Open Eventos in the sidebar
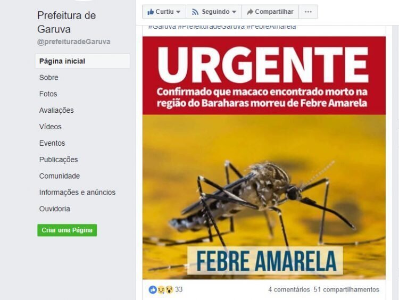Screen dimensions: 399x300 [52, 143]
